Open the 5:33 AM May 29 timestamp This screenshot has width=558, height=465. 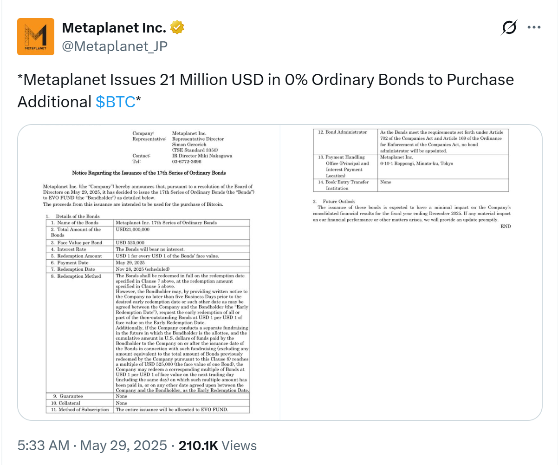pos(92,445)
